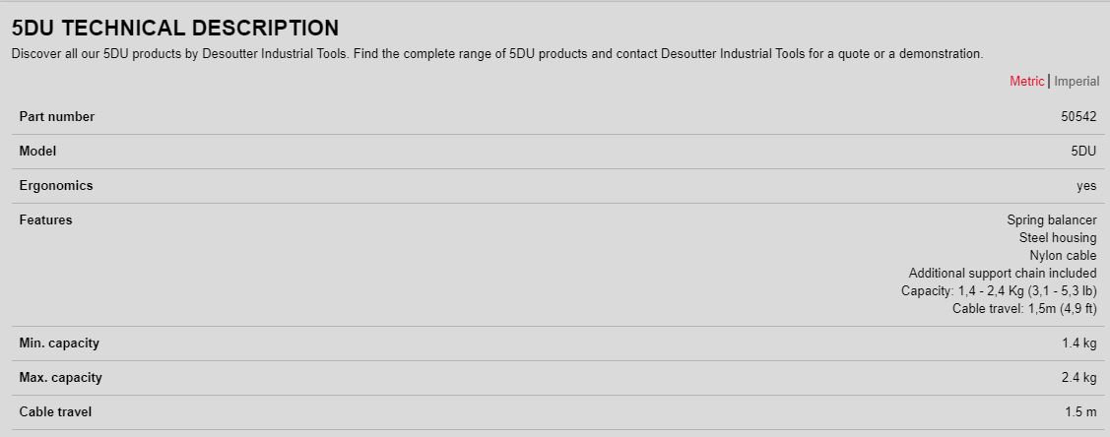
Task: Click the 5DU Technical Description heading
Action: 175,29
